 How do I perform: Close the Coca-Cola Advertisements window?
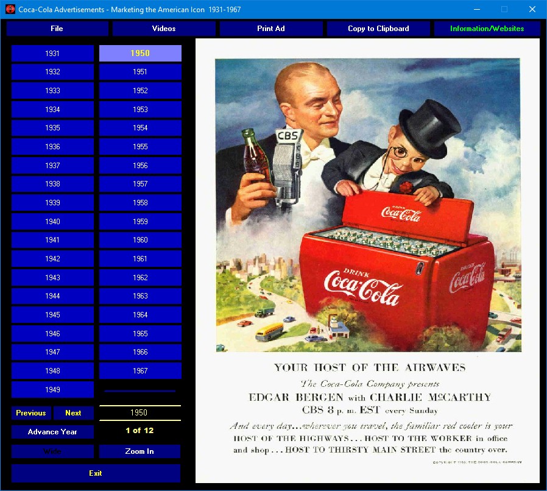point(532,9)
